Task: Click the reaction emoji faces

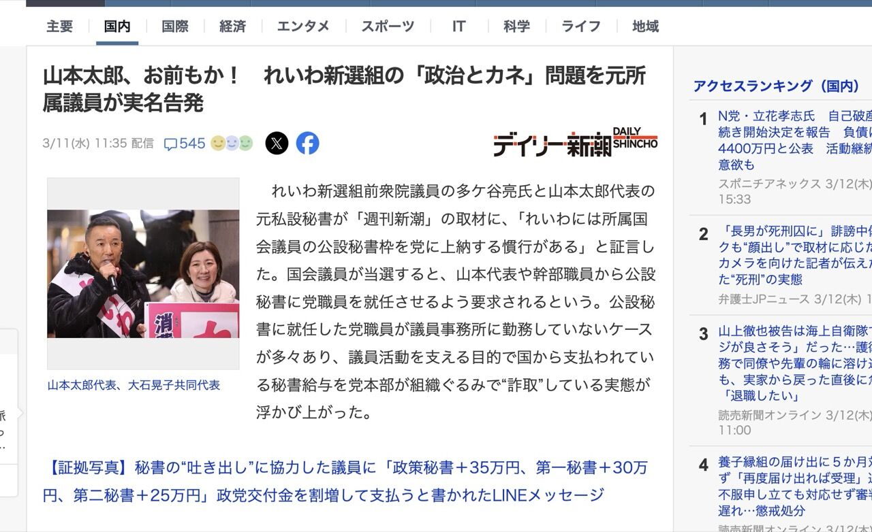Action: (x=232, y=144)
